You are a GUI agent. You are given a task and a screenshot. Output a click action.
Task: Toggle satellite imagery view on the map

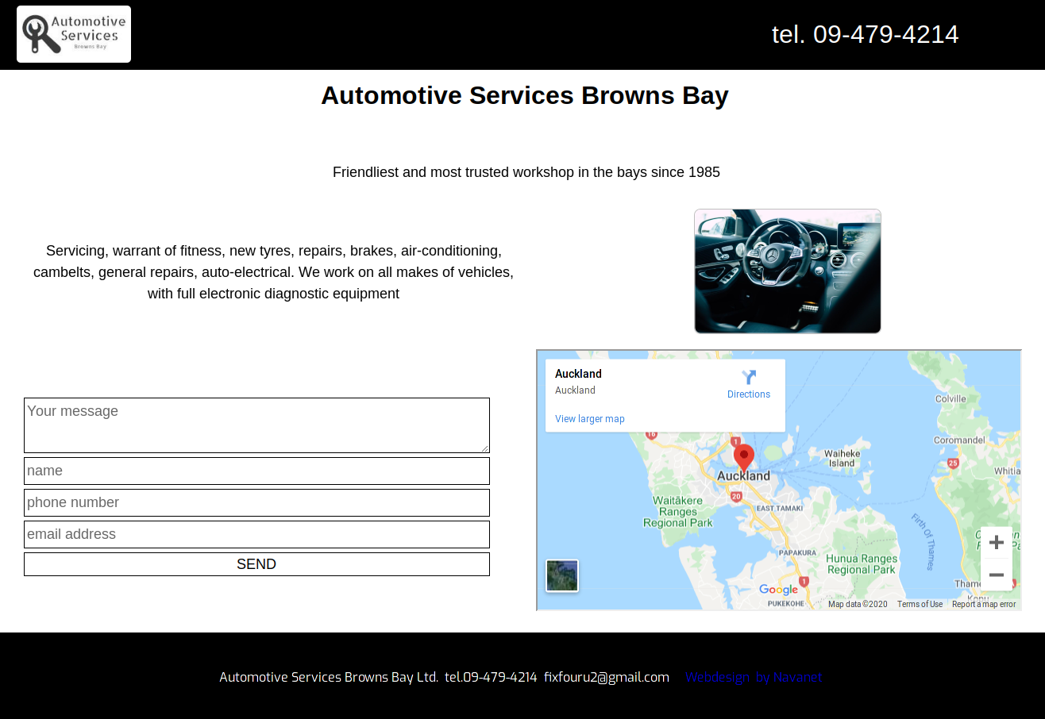pos(561,575)
